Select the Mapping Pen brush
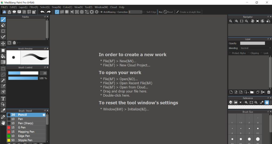Image resolution: width=272 pixels, height=144 pixels. [26, 132]
